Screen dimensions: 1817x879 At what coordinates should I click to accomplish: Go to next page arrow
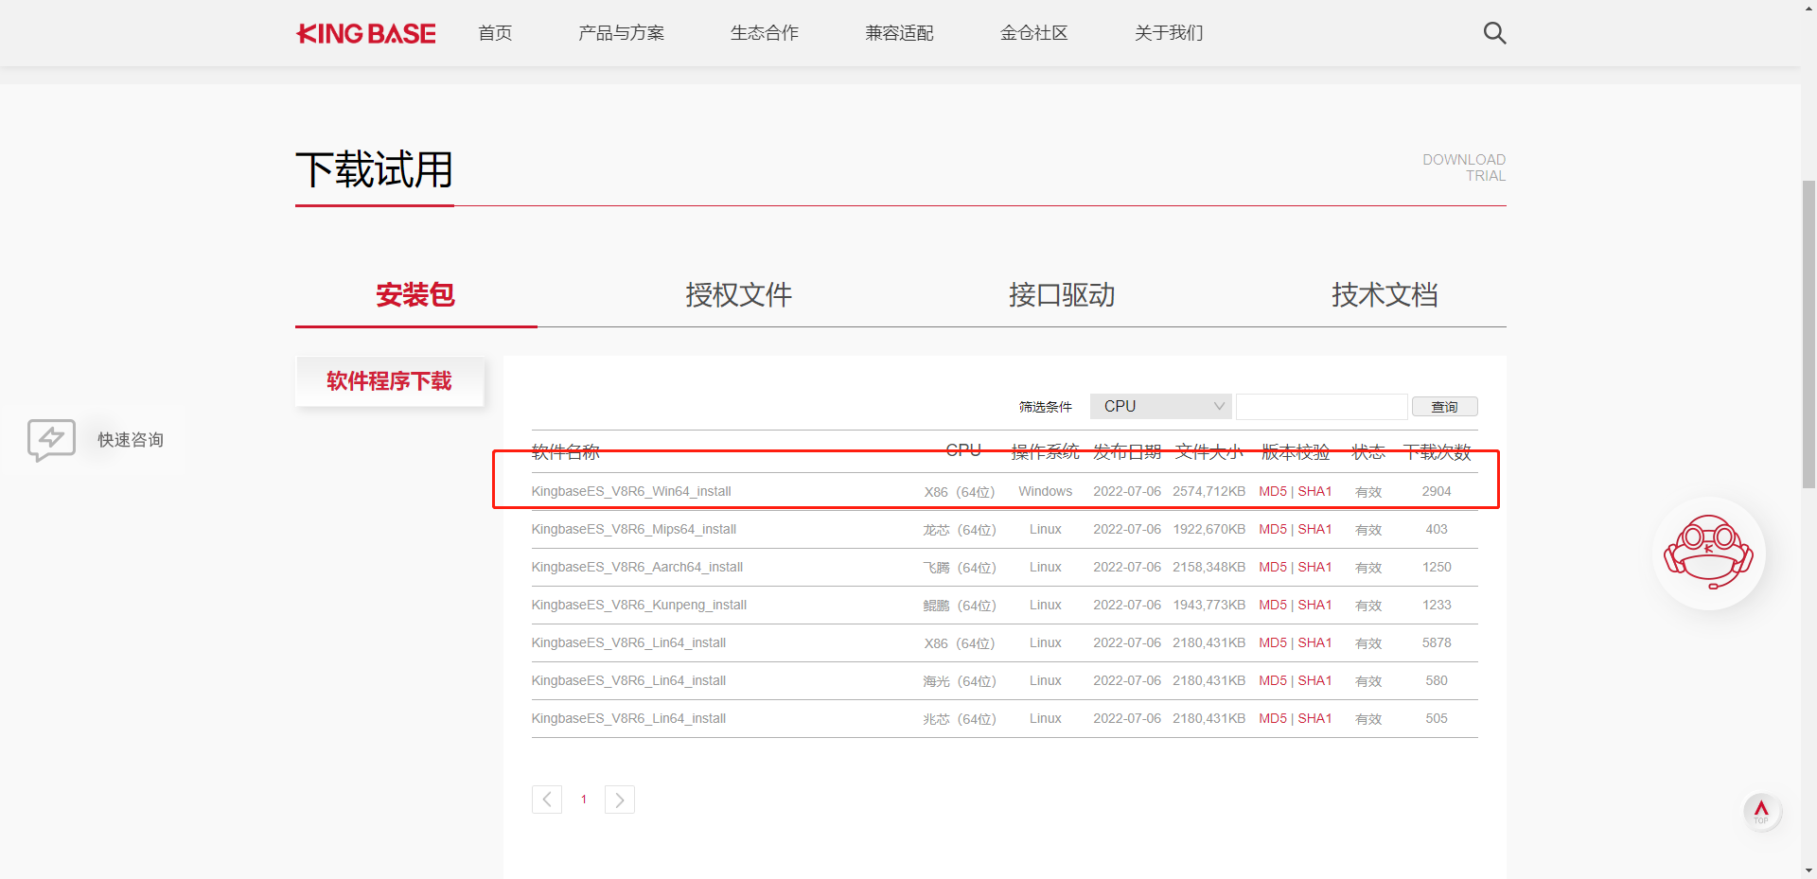point(620,800)
